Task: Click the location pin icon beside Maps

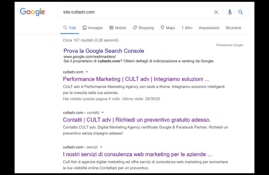Action: point(162,27)
